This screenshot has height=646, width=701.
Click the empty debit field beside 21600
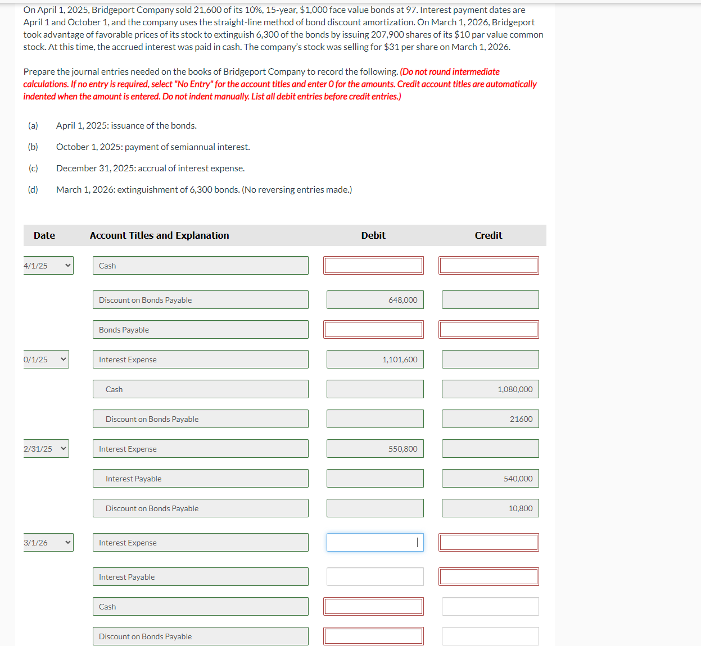point(375,419)
